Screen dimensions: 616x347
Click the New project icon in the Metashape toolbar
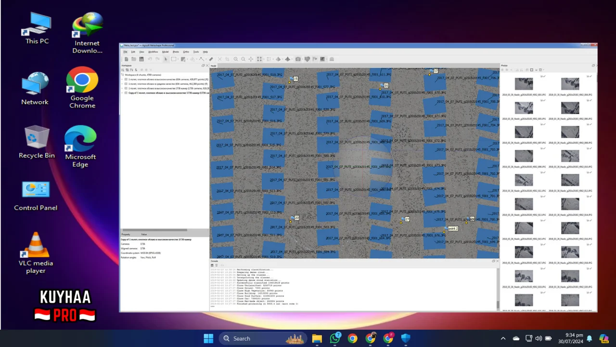click(127, 59)
